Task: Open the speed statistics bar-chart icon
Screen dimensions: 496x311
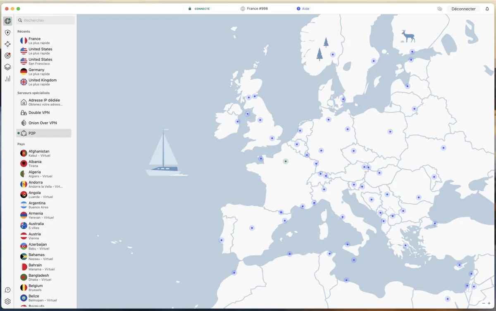Action: [x=7, y=78]
